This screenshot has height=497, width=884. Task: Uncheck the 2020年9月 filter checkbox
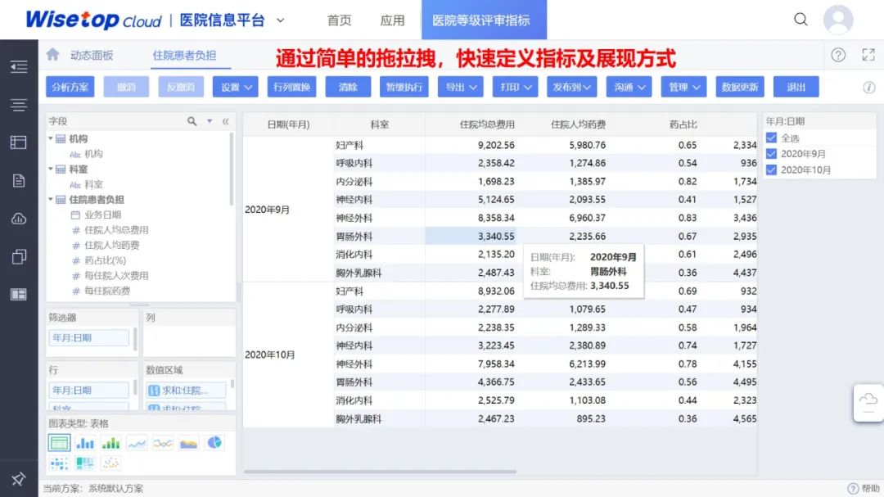click(x=771, y=153)
